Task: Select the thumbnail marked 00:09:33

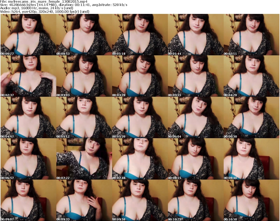Action: [84, 200]
